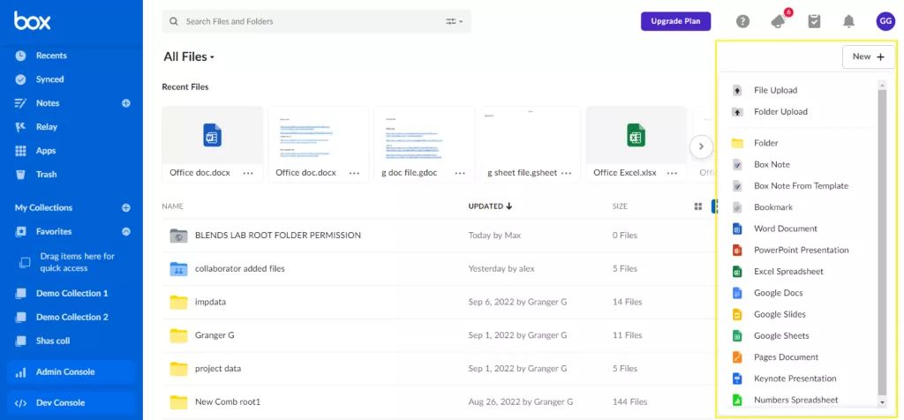Open collaborator added files folder
Viewport: 904px width, 420px height.
point(240,268)
